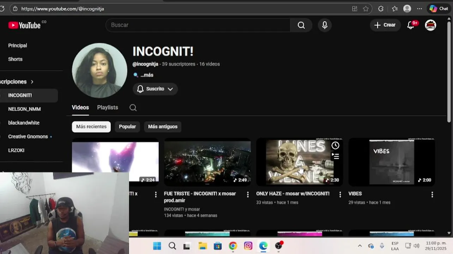Open taskbar Search
The width and height of the screenshot is (453, 254).
click(x=172, y=246)
